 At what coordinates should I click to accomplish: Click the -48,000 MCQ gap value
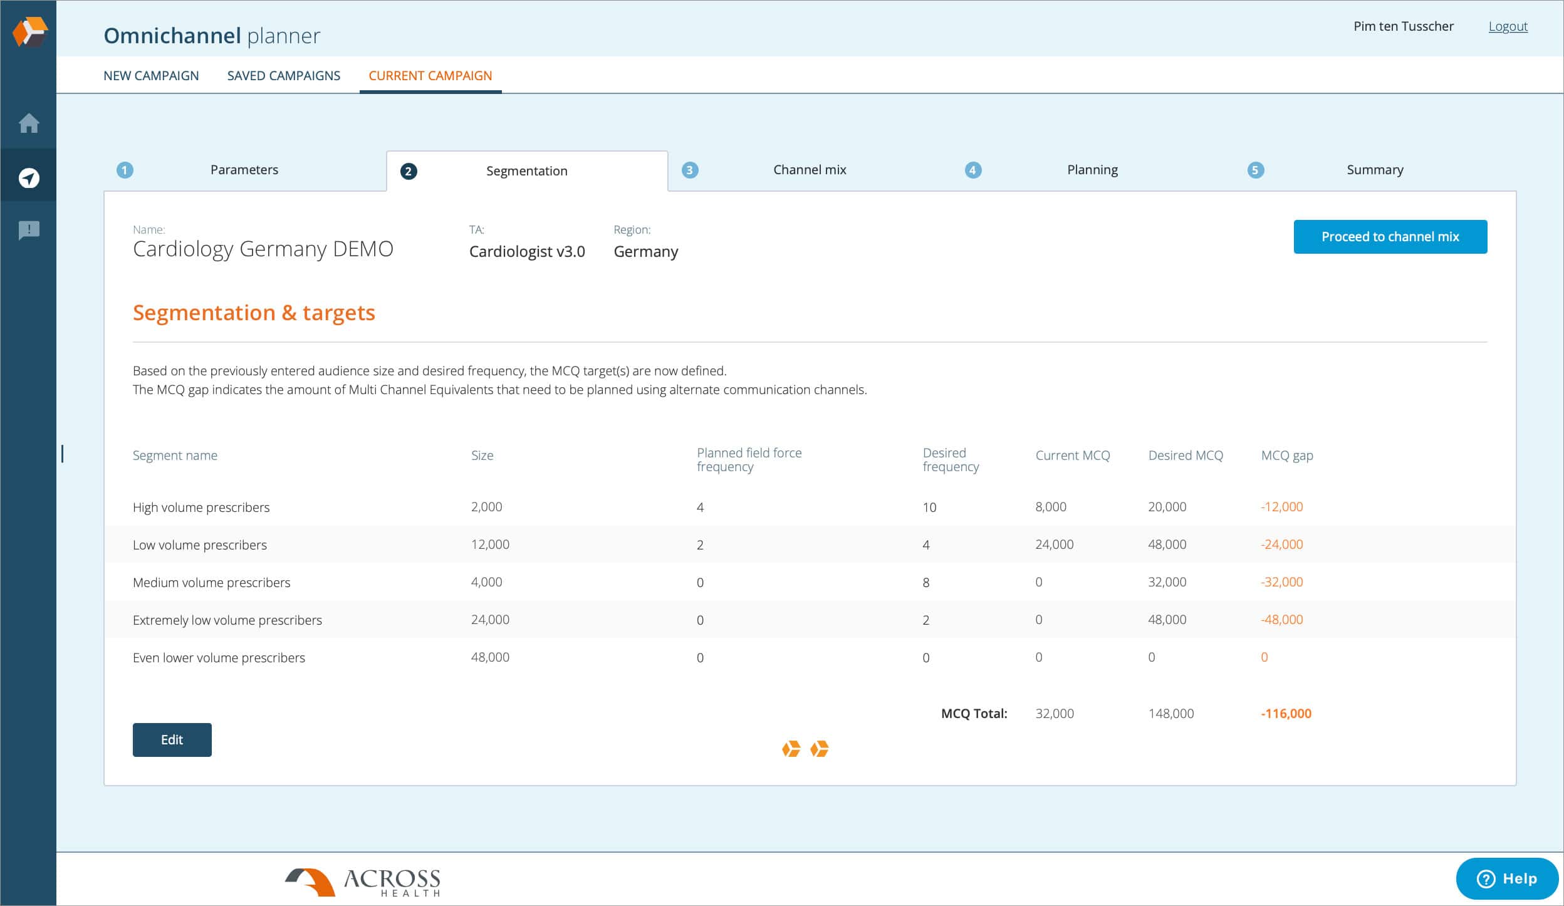[1281, 620]
